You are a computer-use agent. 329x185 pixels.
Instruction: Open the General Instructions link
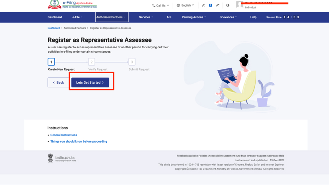click(x=64, y=135)
